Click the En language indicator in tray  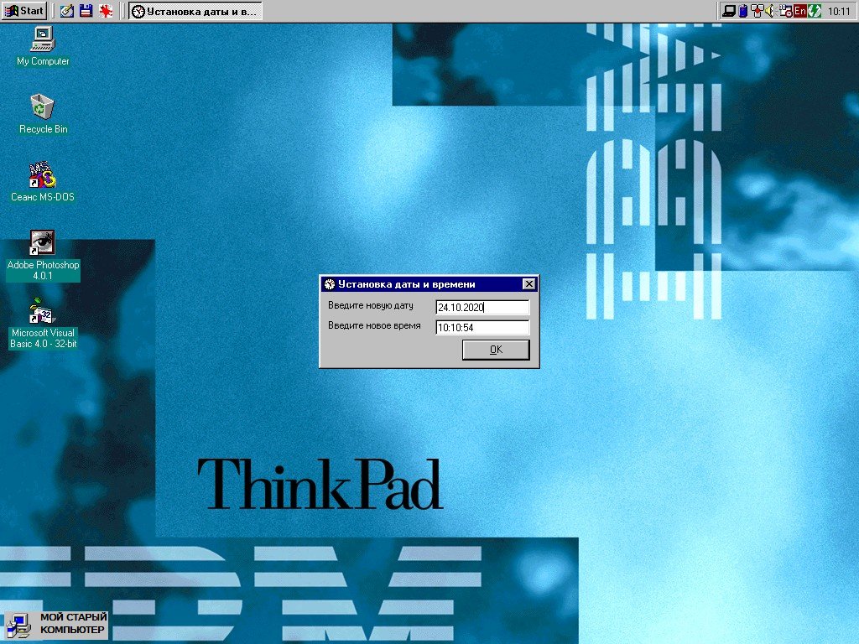(800, 11)
